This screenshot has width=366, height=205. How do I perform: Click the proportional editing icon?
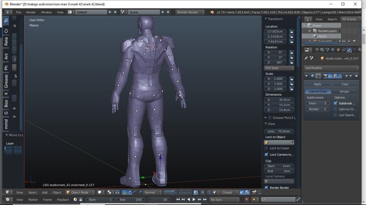(x=202, y=192)
